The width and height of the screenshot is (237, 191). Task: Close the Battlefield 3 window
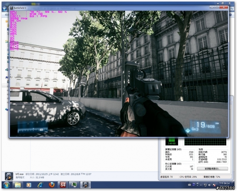click(224, 7)
